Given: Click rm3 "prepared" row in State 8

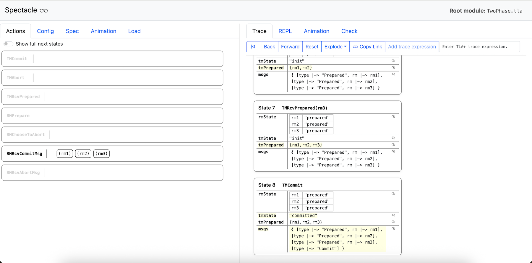Looking at the screenshot, I should click(x=311, y=208).
